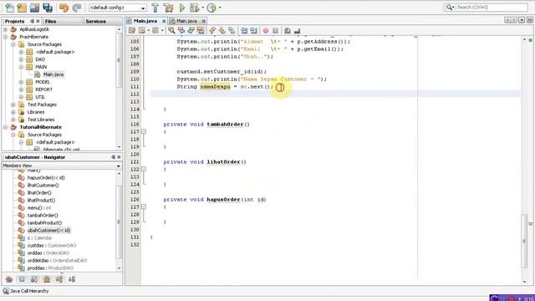Switch to the Services tab

(x=95, y=21)
